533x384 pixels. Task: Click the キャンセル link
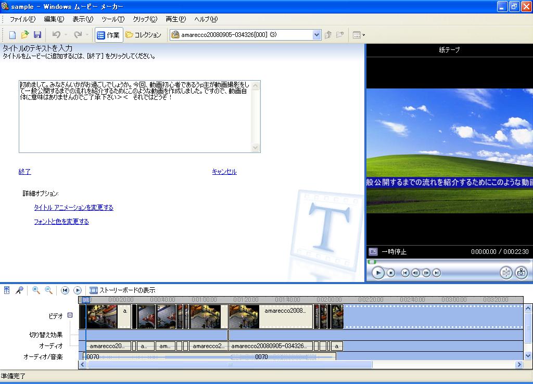pos(224,172)
